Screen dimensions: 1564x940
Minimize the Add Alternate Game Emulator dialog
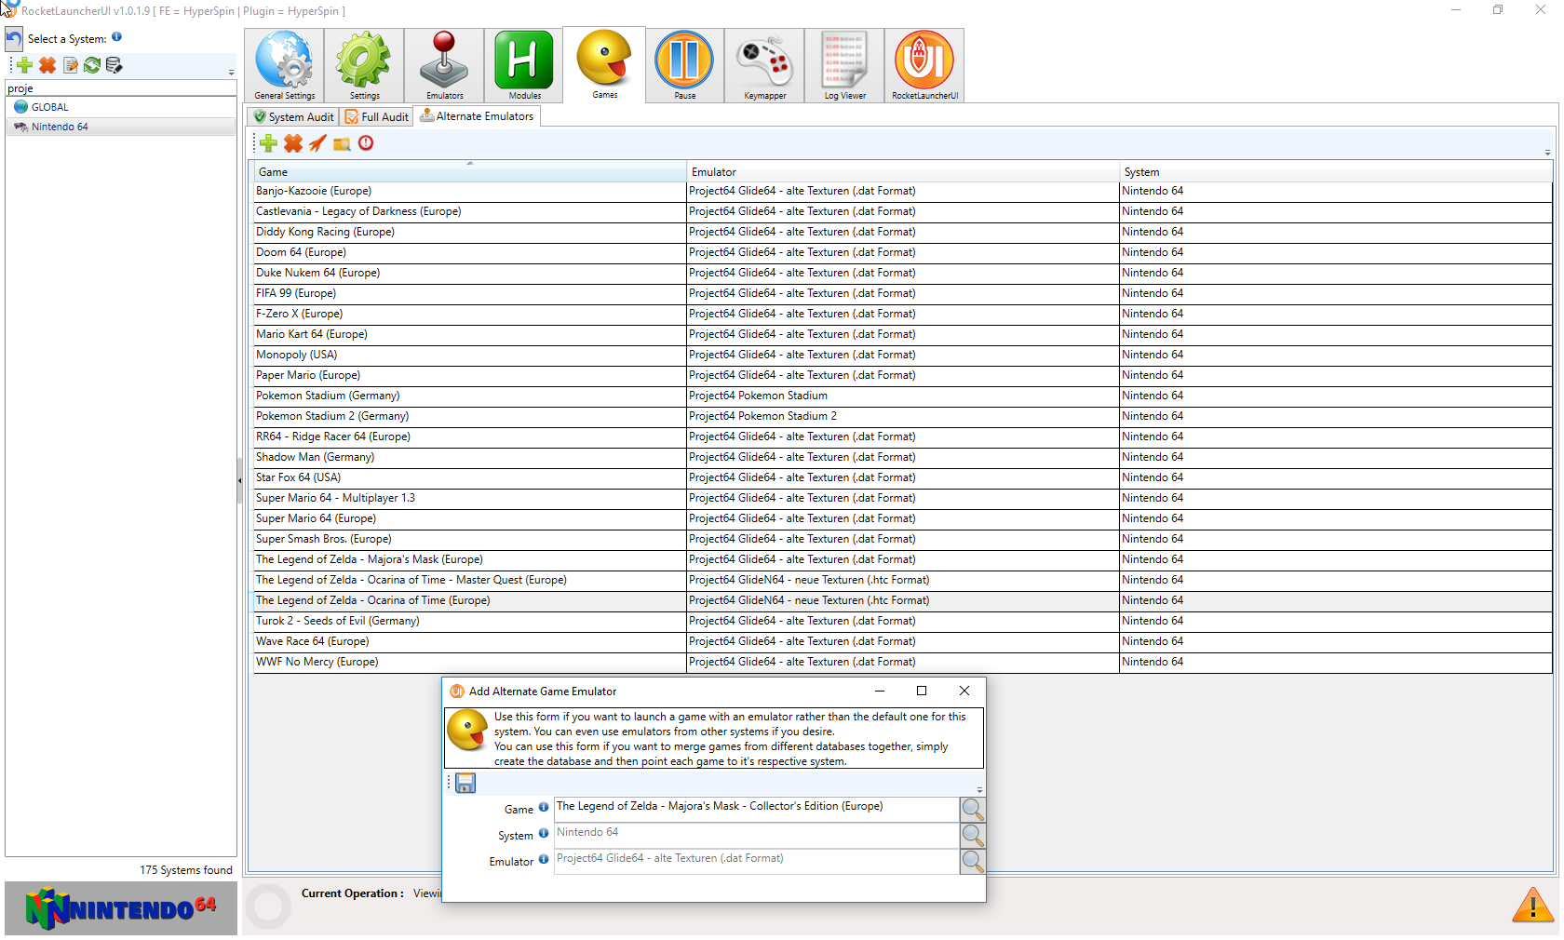pos(880,691)
